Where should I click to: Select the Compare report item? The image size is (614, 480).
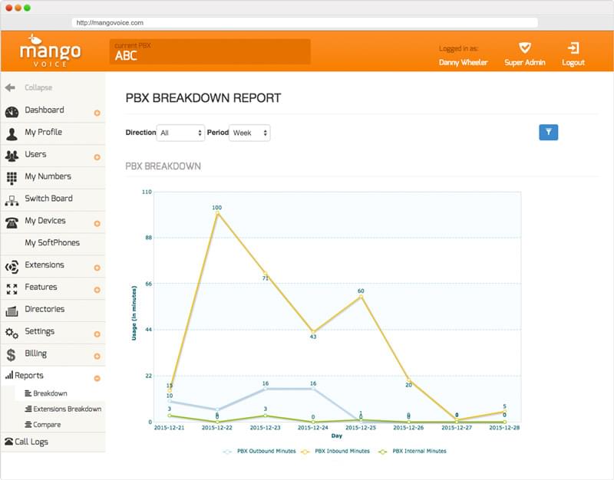[x=47, y=424]
